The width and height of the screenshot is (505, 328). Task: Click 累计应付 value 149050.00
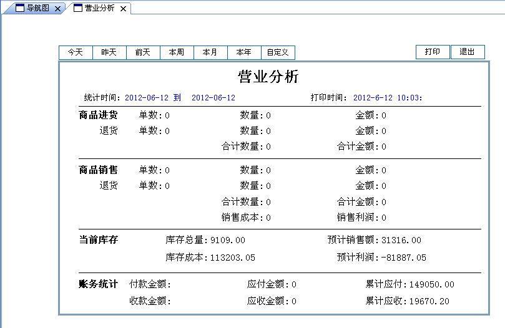[x=431, y=284]
